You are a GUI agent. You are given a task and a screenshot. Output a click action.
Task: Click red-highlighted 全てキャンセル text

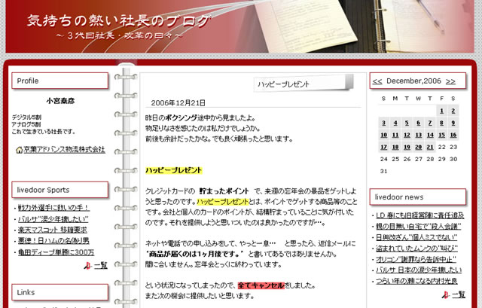(x=261, y=285)
